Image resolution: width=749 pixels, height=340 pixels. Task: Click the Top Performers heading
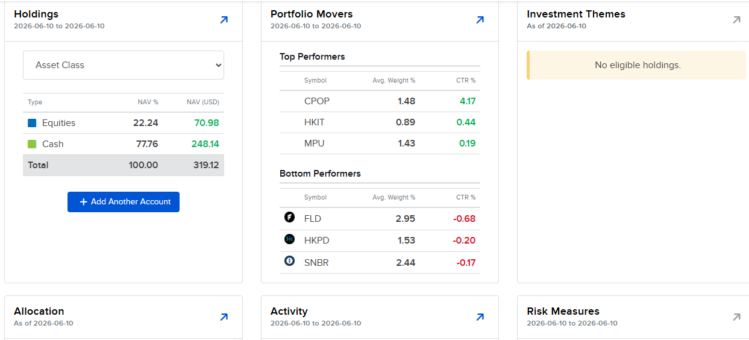pos(312,57)
